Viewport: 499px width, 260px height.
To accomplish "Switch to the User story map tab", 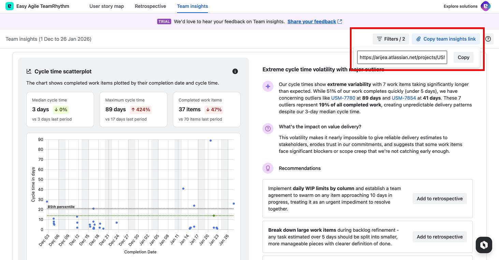I will tap(106, 6).
